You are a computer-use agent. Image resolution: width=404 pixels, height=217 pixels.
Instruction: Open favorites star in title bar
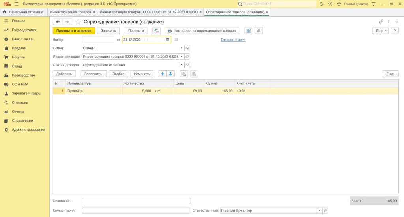coord(339,4)
